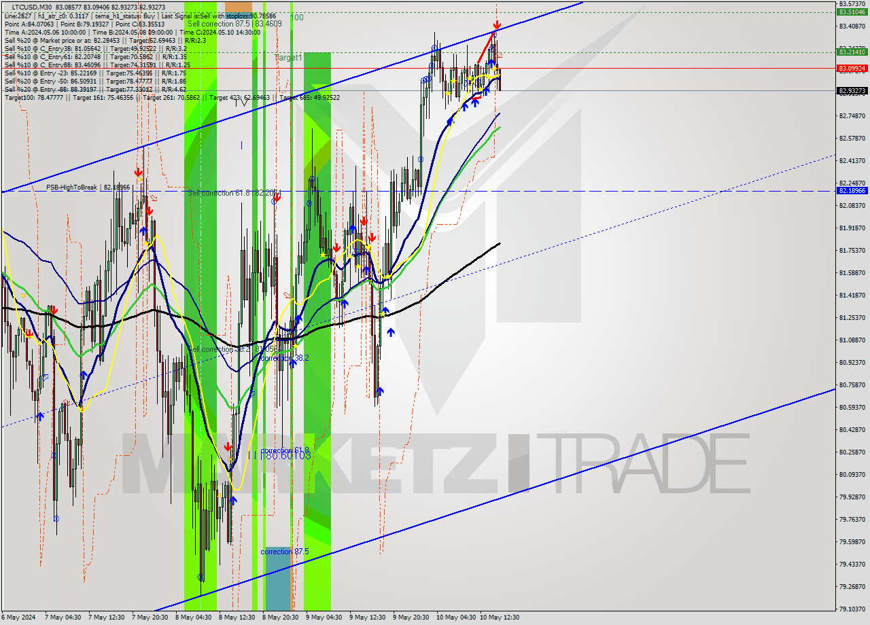Click the 'Sell correction 87.5 | 83.4609' label
This screenshot has height=625, width=870.
click(x=234, y=24)
